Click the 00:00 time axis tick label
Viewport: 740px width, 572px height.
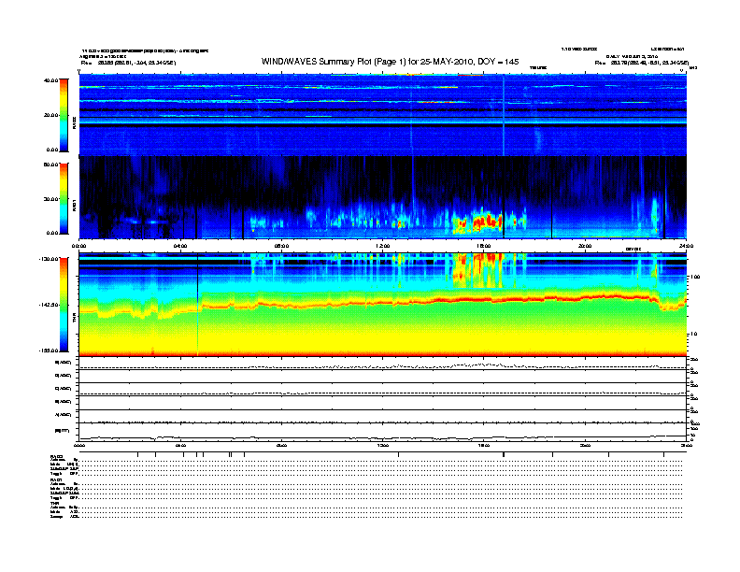[79, 246]
